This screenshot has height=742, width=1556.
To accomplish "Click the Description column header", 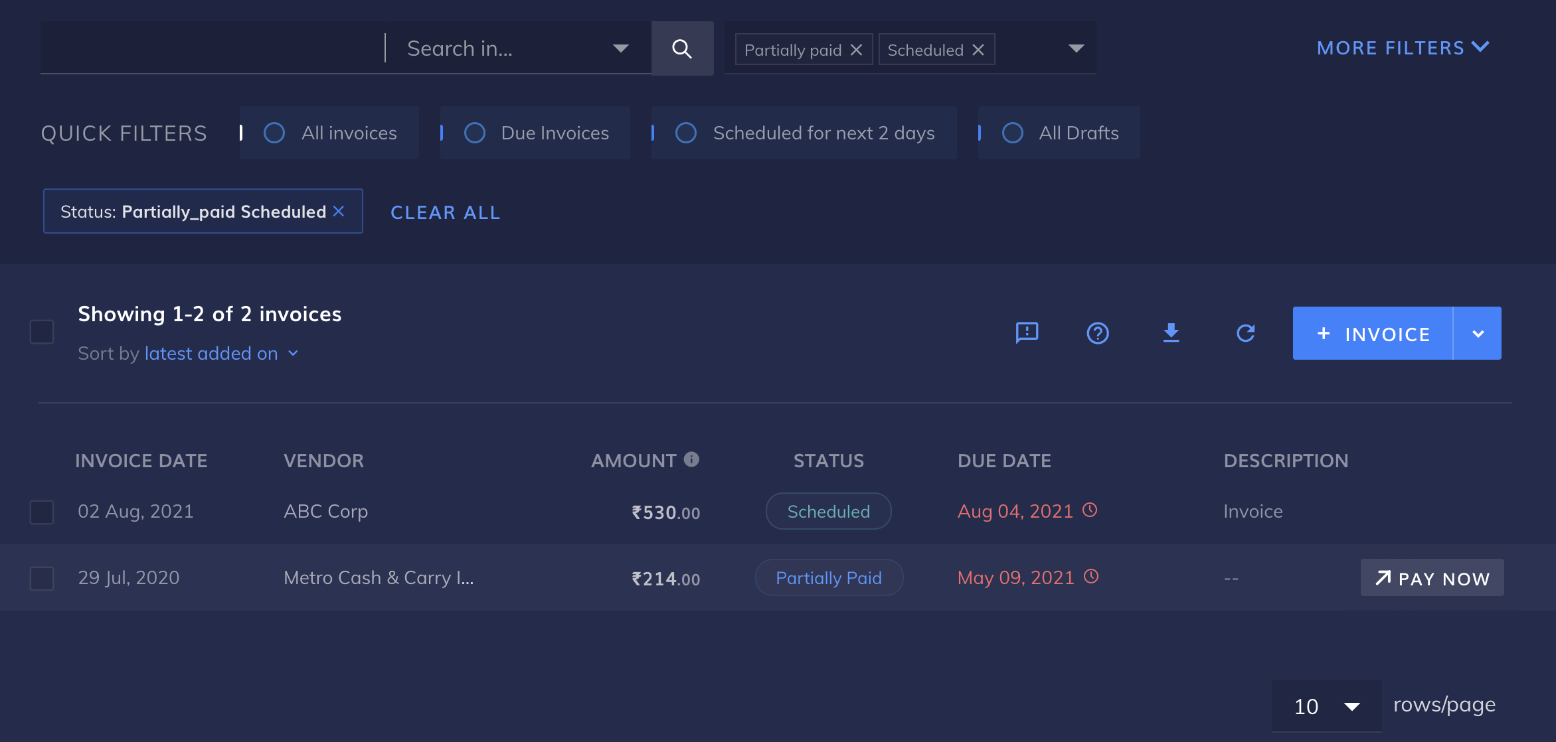I will 1286,461.
